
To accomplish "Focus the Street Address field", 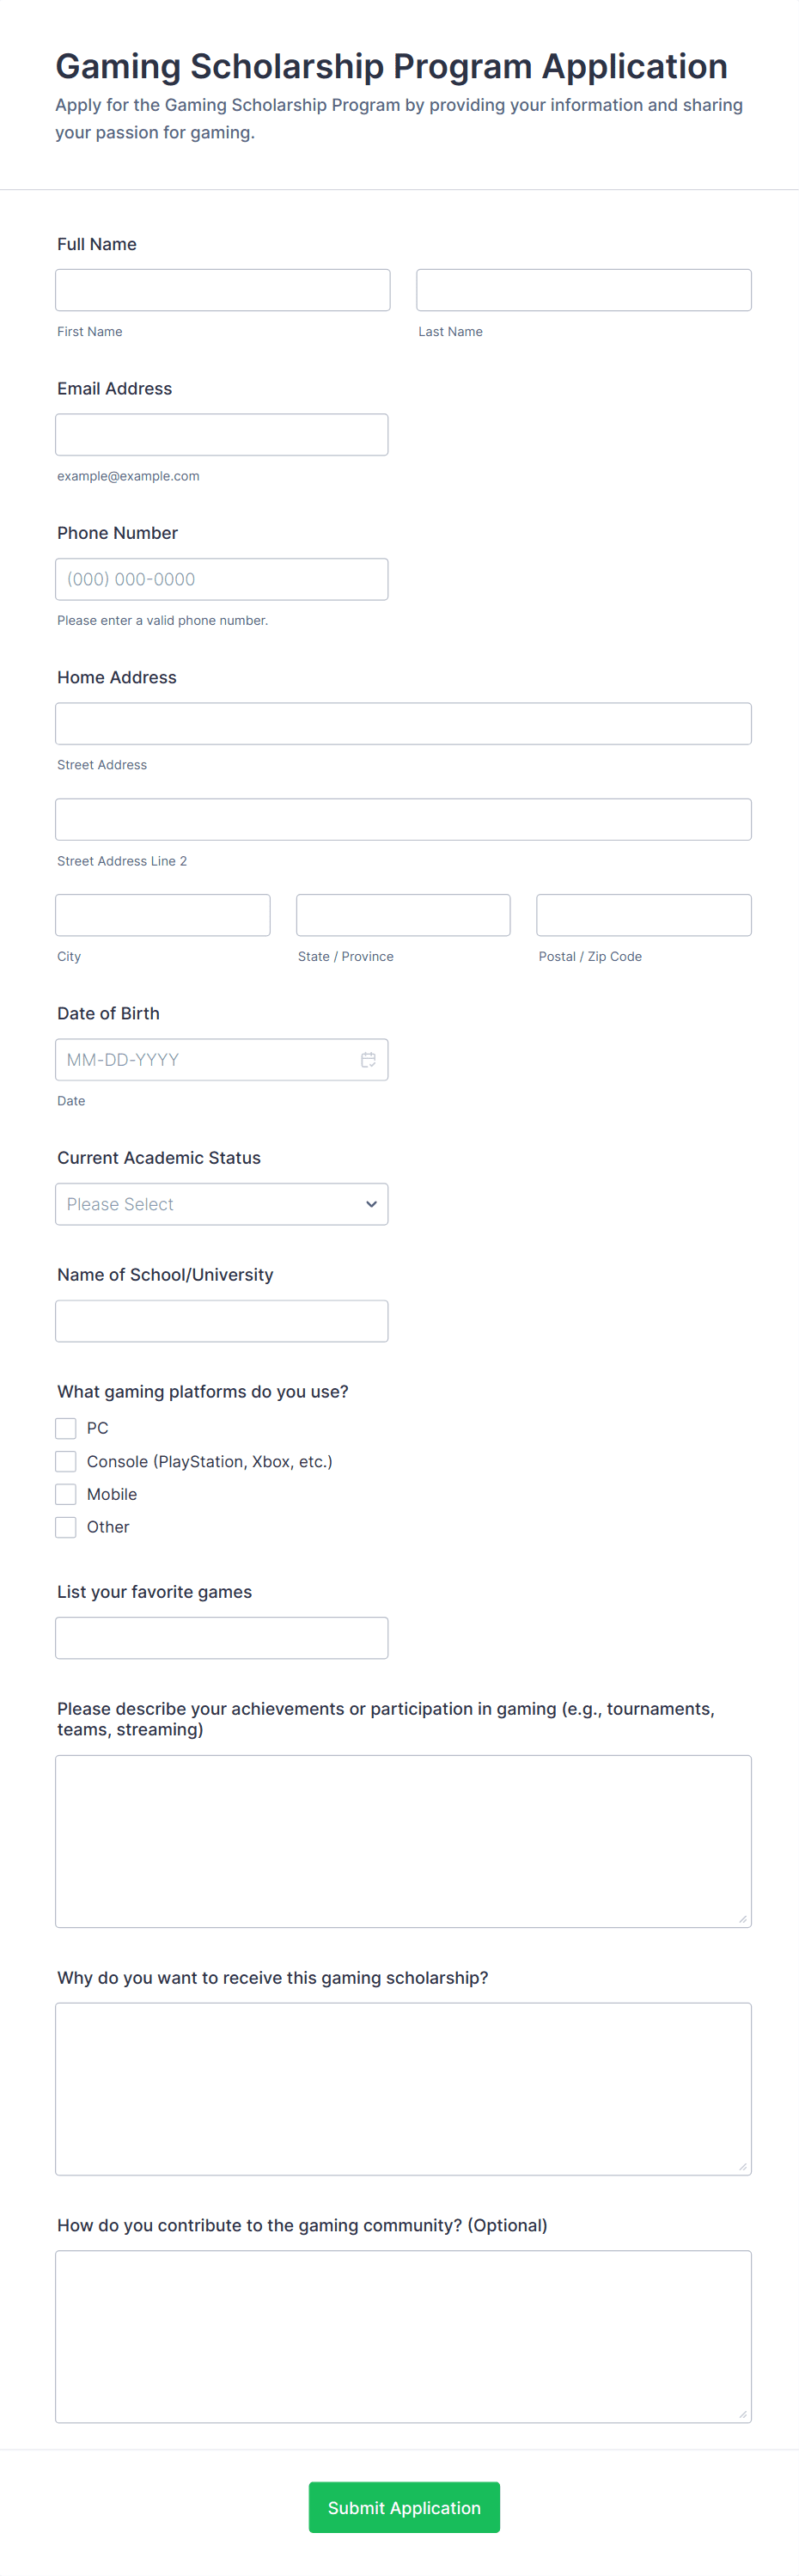I will (x=403, y=724).
